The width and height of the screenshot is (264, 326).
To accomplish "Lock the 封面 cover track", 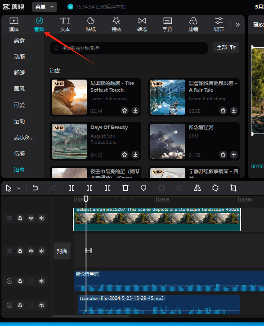I will 20,251.
